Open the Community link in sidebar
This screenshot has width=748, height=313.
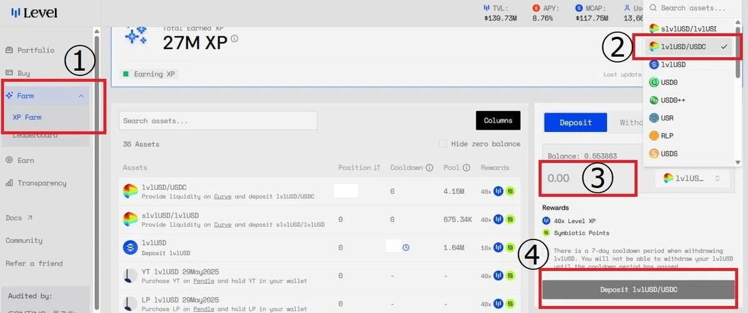tap(24, 241)
